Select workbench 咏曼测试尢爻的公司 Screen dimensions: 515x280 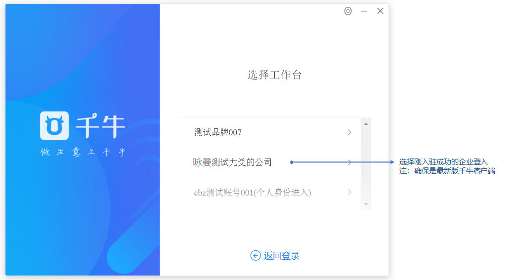[x=270, y=163]
